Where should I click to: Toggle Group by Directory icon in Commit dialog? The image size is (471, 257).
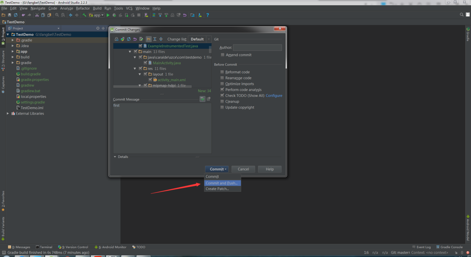point(149,39)
